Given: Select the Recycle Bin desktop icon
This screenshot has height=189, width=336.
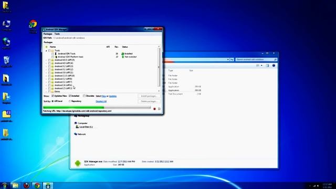Looking at the screenshot, I should click(x=6, y=61).
